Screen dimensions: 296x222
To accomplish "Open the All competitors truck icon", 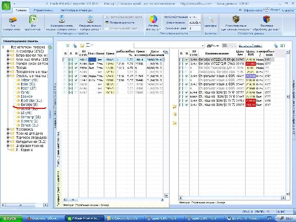I will click(13, 20).
